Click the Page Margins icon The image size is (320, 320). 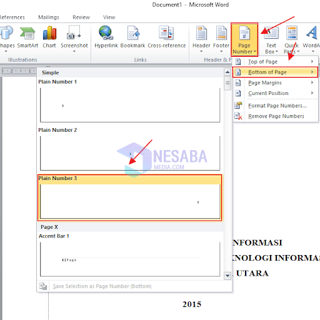[x=238, y=82]
